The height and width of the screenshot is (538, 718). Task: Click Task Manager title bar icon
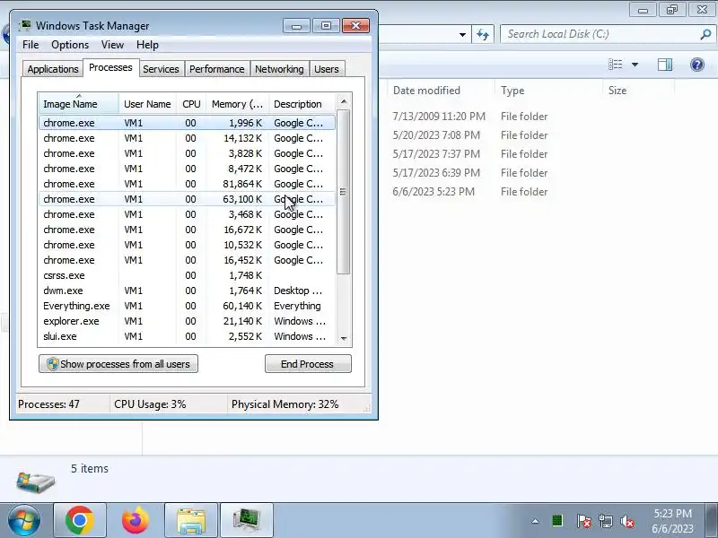[25, 25]
